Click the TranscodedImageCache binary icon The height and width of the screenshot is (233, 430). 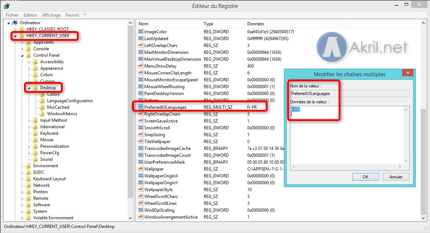[x=140, y=148]
